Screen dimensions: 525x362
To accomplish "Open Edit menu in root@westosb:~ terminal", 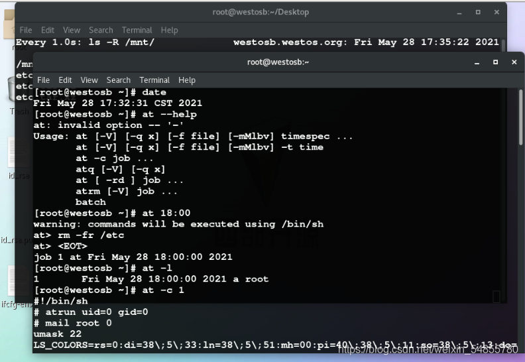I will [65, 80].
